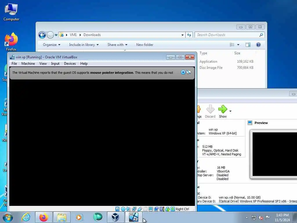Open Explorer help question mark icon
This screenshot has width=297, height=223.
[x=258, y=44]
